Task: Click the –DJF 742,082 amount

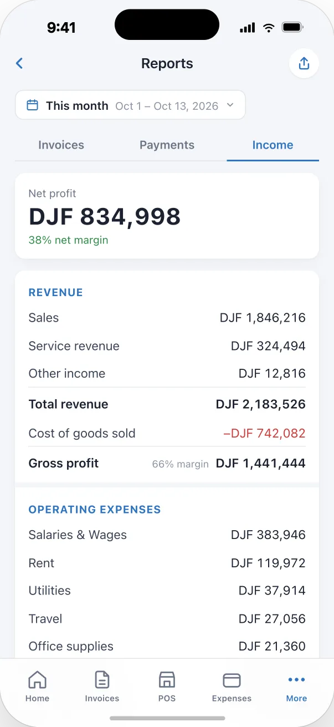Action: click(x=264, y=434)
